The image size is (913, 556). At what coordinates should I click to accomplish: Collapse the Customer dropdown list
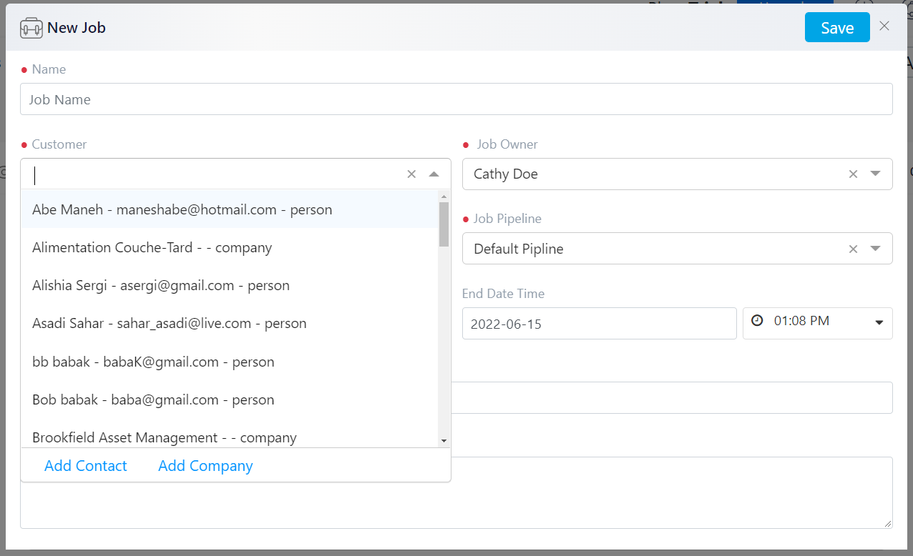(434, 174)
